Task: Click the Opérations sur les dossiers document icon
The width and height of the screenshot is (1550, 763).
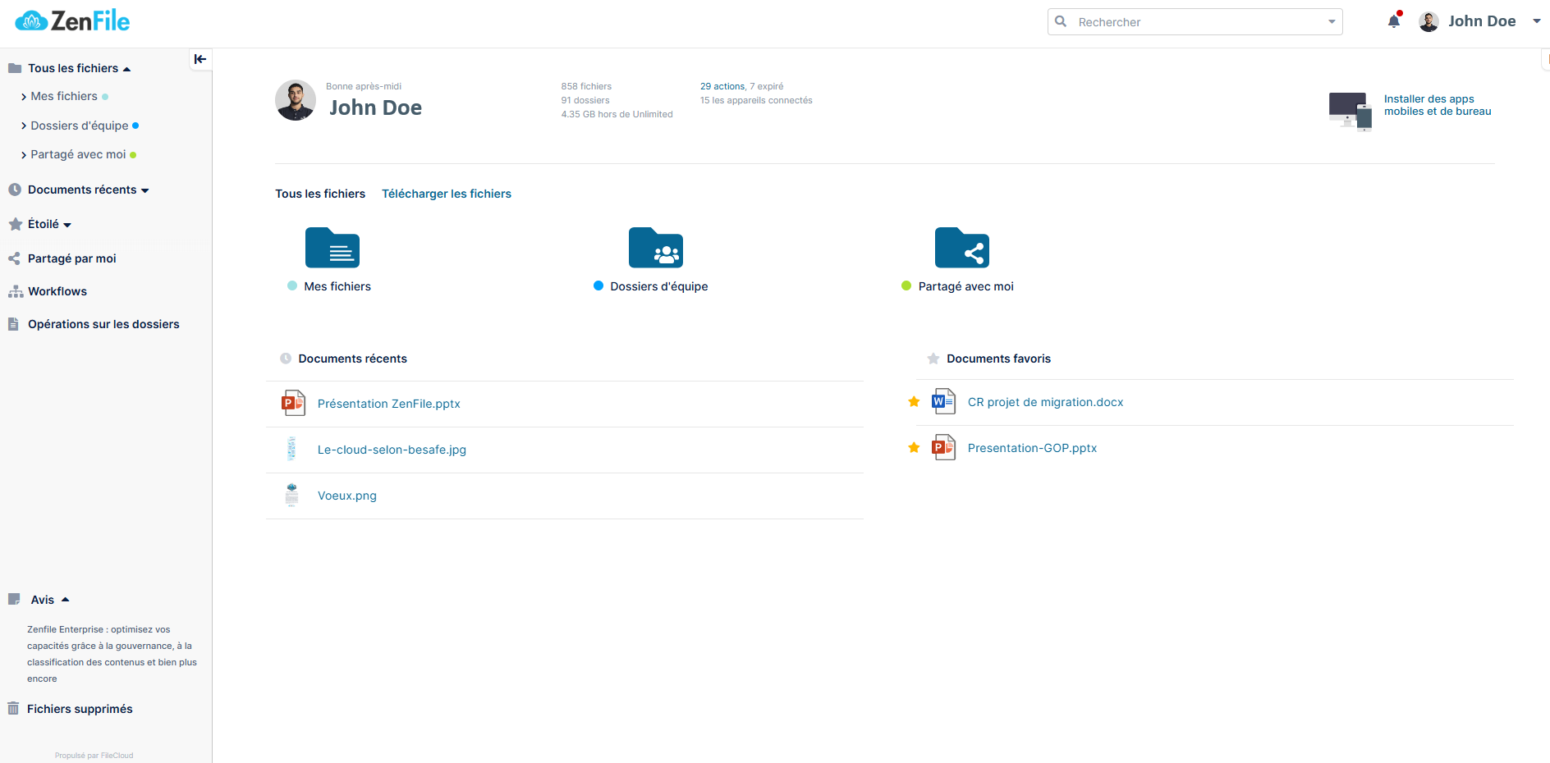Action: 13,324
